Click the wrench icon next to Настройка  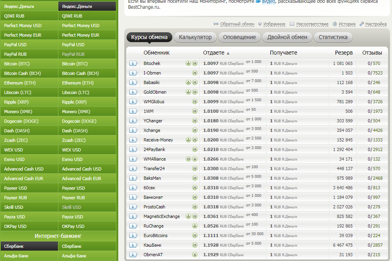point(362,24)
